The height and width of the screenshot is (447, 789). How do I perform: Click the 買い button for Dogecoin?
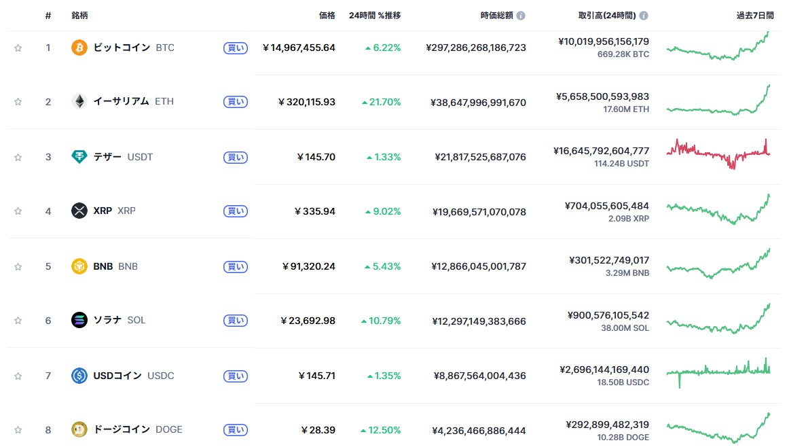tap(236, 431)
